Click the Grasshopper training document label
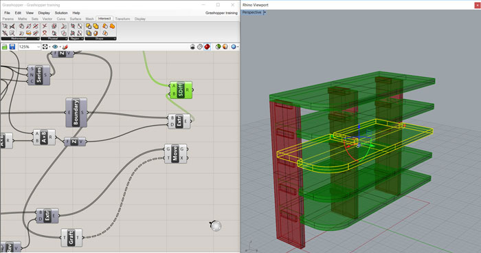The height and width of the screenshot is (253, 481). (221, 13)
